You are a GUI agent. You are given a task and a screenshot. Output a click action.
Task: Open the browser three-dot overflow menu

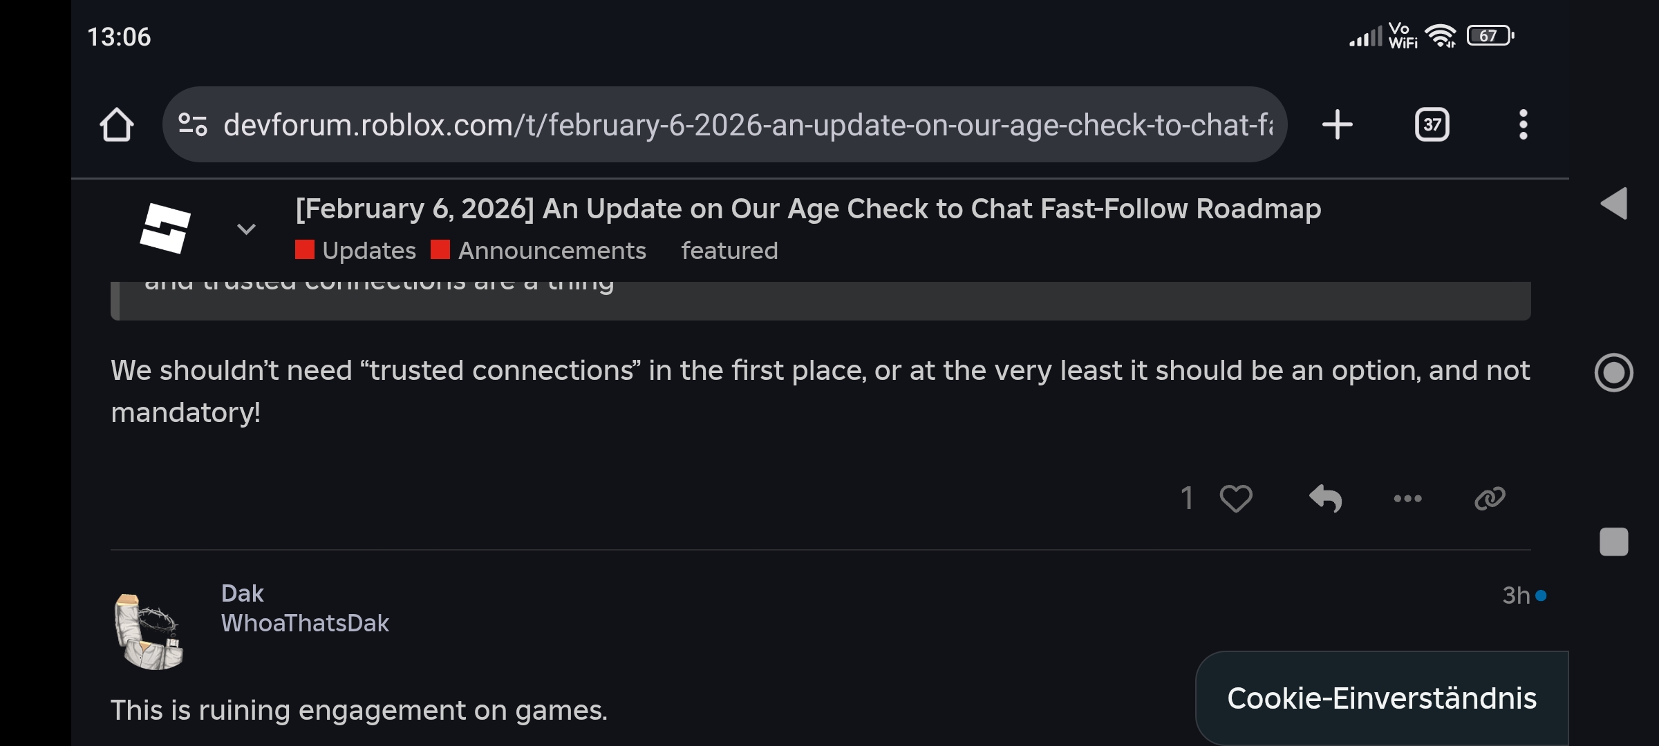coord(1523,125)
